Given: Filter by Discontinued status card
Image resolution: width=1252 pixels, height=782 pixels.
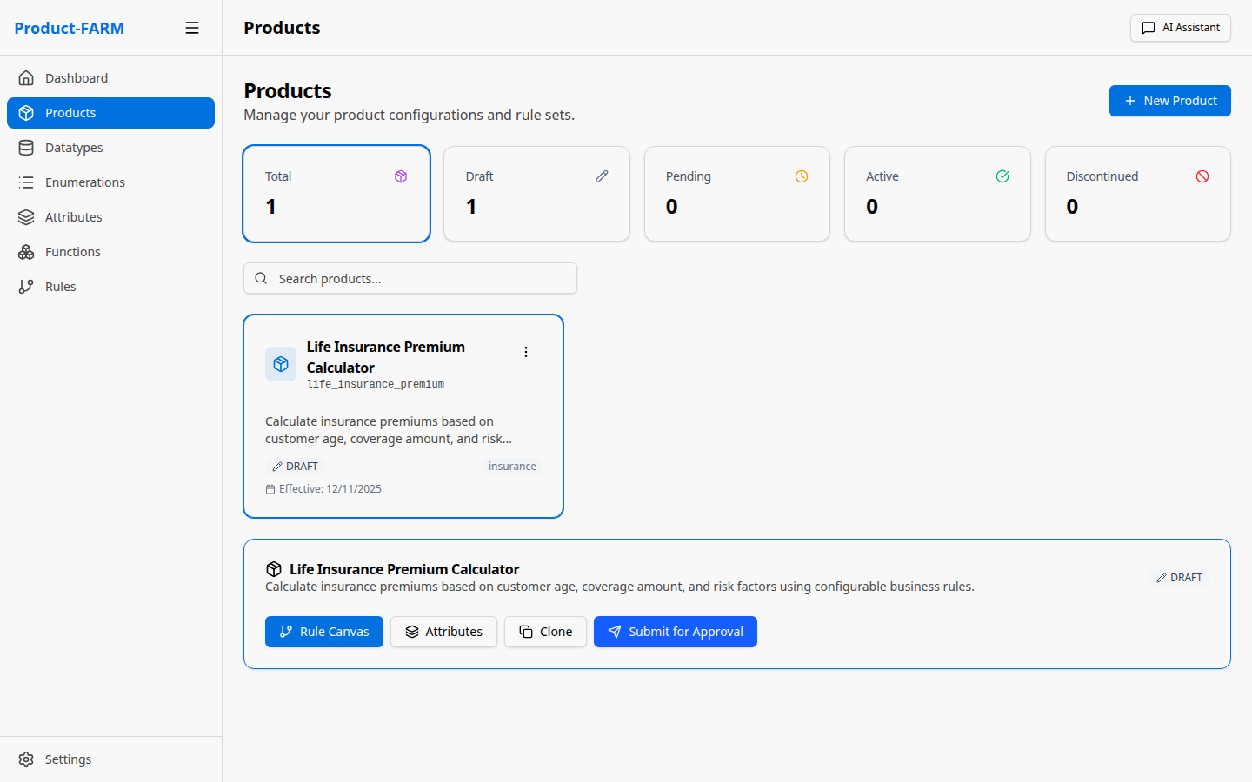Looking at the screenshot, I should point(1137,194).
